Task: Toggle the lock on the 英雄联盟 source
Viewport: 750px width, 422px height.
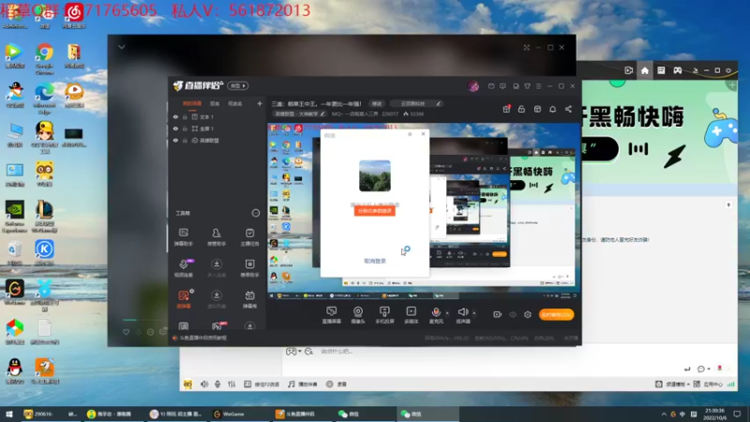Action: [x=185, y=141]
